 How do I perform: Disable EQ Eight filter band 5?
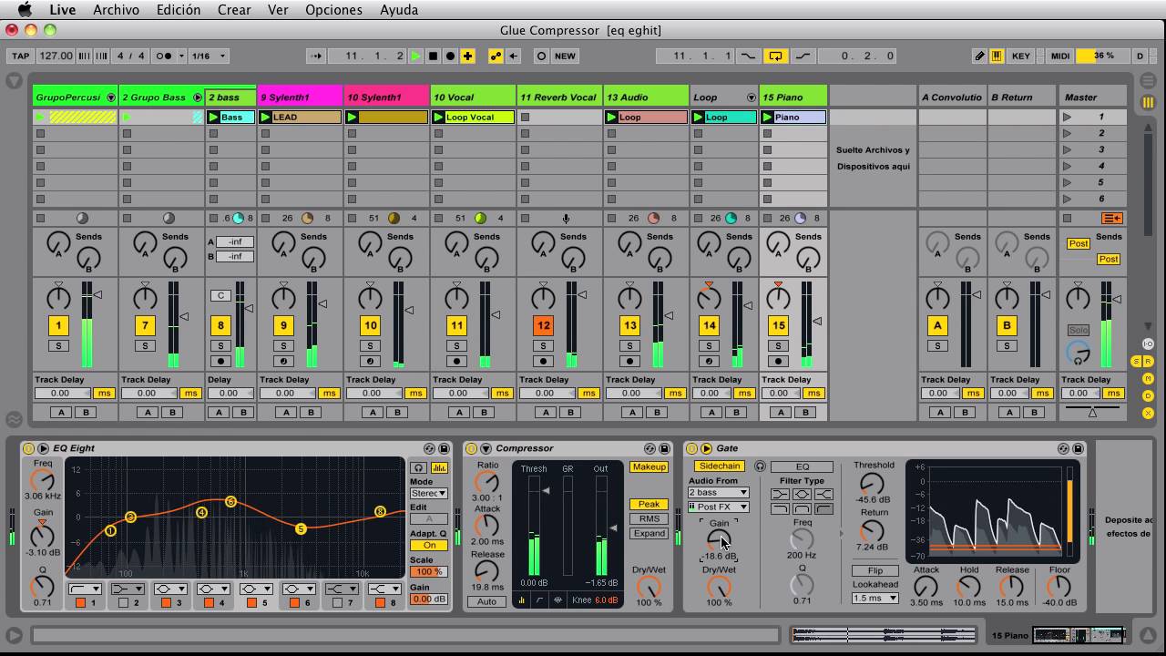pyautogui.click(x=252, y=603)
